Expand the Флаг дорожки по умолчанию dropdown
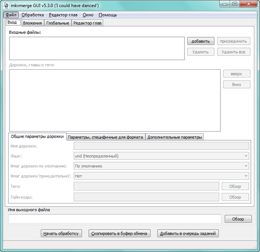Viewport: 260px width, 252px height. click(x=162, y=166)
